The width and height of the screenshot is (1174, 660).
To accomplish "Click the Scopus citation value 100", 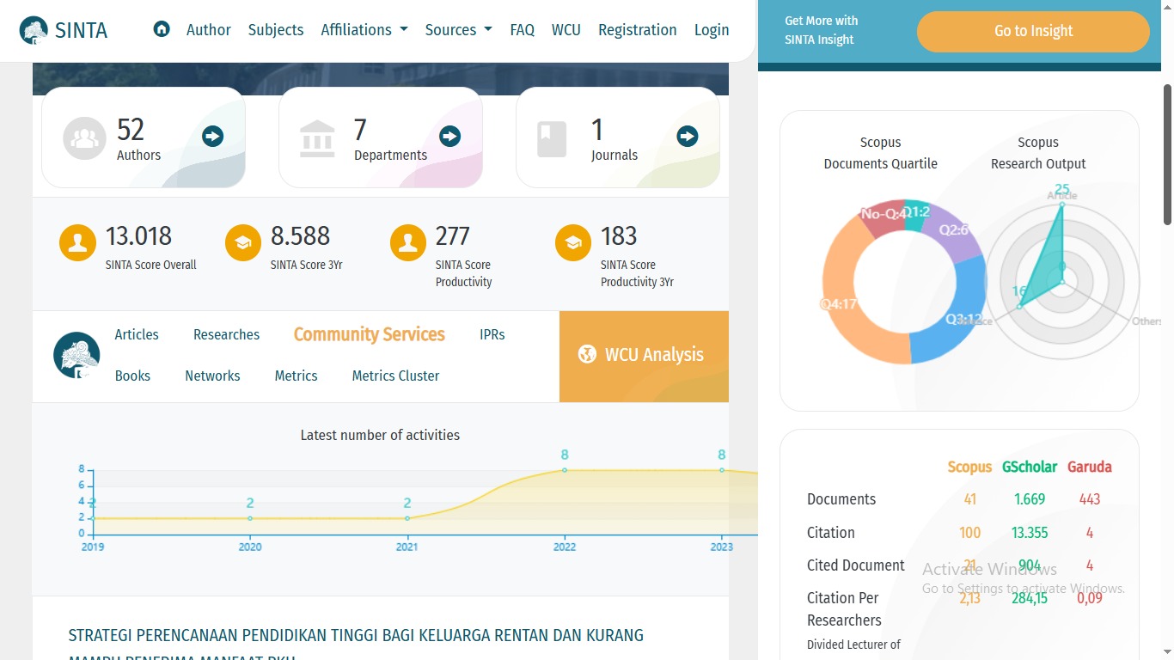I will tap(969, 533).
